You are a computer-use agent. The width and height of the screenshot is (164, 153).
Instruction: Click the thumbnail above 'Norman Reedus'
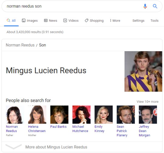pos(15,115)
